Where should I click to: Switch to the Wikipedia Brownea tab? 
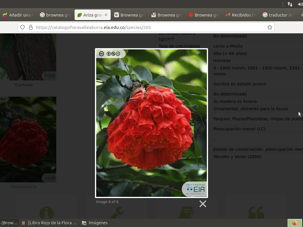[x=130, y=15]
